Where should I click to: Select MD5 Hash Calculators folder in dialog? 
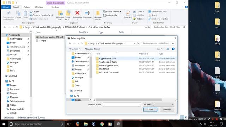[109, 72]
